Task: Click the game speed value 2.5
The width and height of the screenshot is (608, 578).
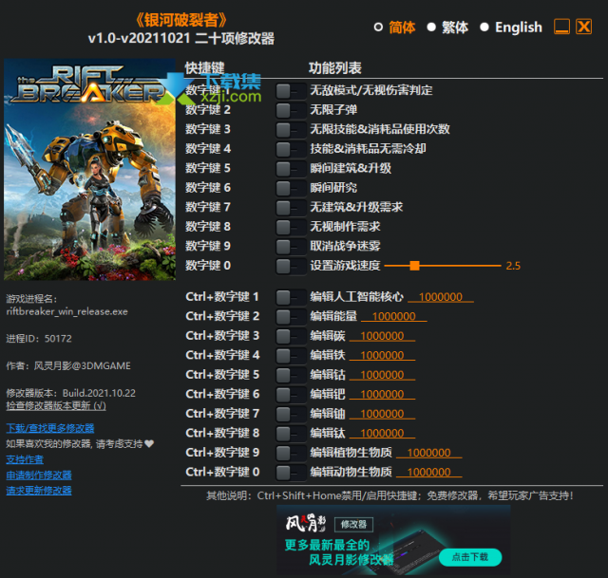Action: [513, 266]
